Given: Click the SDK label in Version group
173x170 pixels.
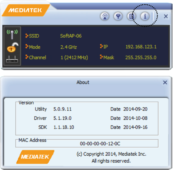Looking at the screenshot, I should click(x=43, y=127).
